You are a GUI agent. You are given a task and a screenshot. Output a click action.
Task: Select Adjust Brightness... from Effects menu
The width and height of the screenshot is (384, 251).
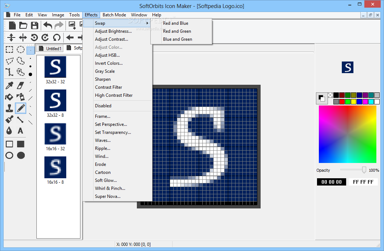pyautogui.click(x=117, y=31)
